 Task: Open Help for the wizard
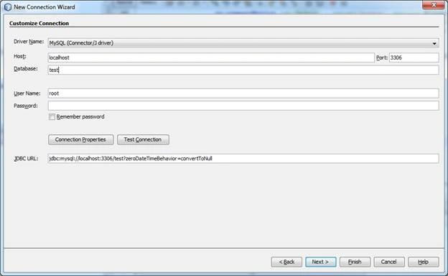tap(423, 262)
